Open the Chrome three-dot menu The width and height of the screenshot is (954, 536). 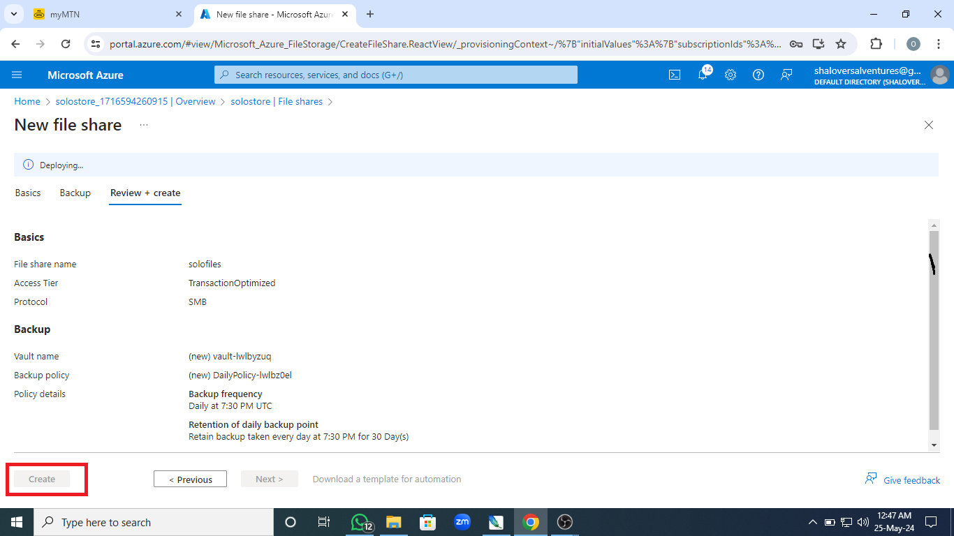tap(938, 44)
